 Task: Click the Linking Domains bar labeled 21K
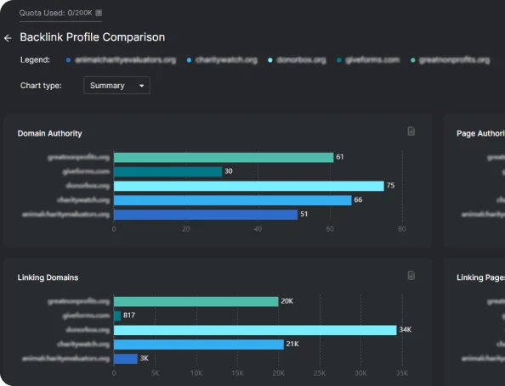point(199,344)
